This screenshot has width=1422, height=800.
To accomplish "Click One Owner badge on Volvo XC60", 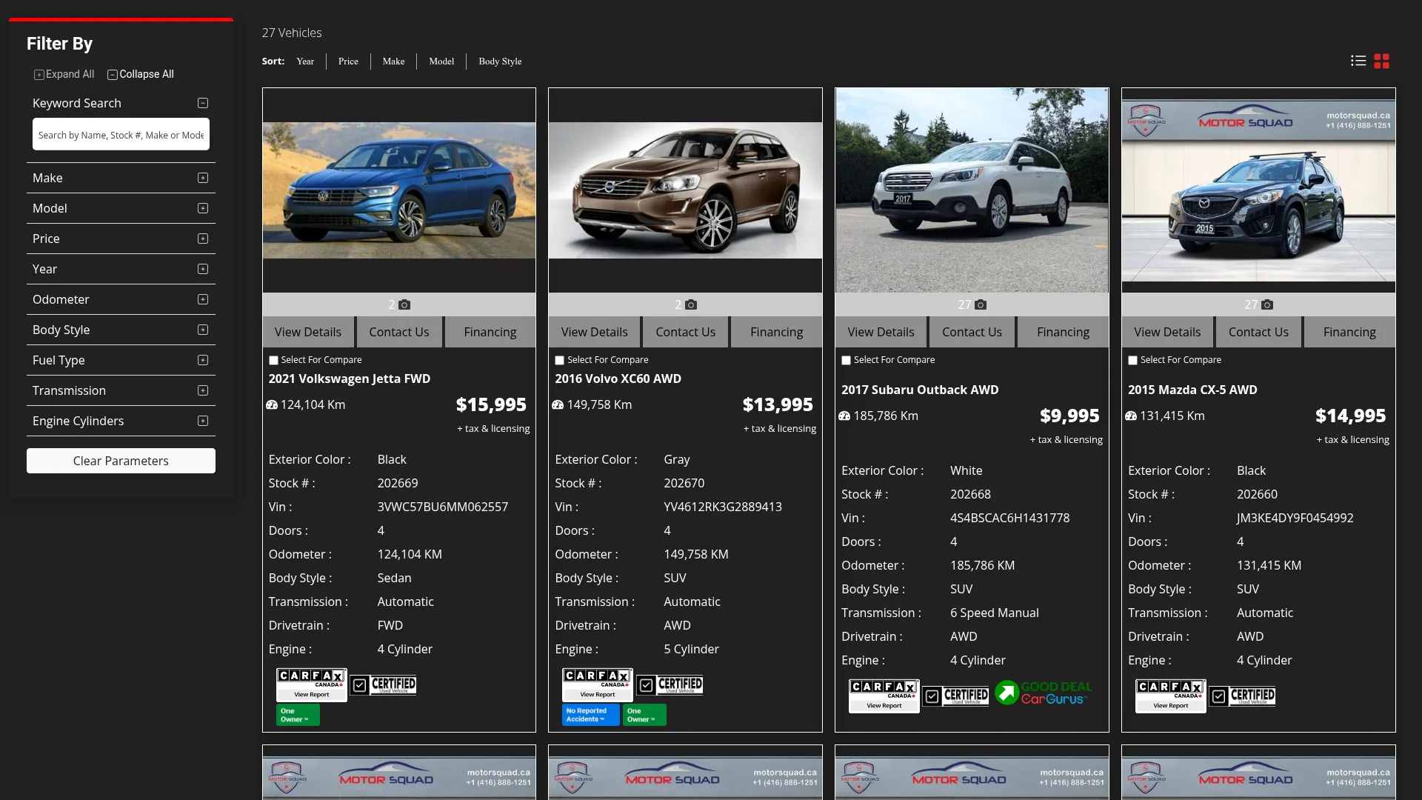I will click(x=644, y=715).
